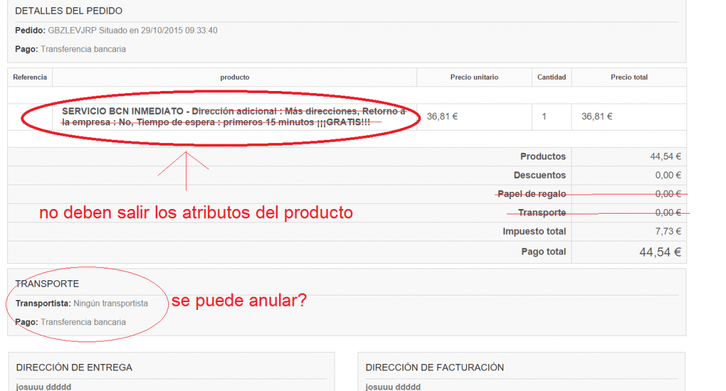Click the 'Descuentos' row label
726x391 pixels.
coord(539,175)
